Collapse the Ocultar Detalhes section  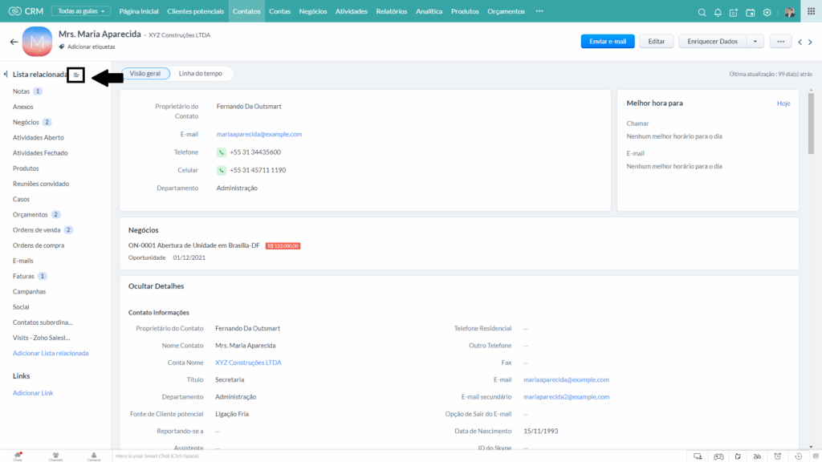pyautogui.click(x=157, y=286)
